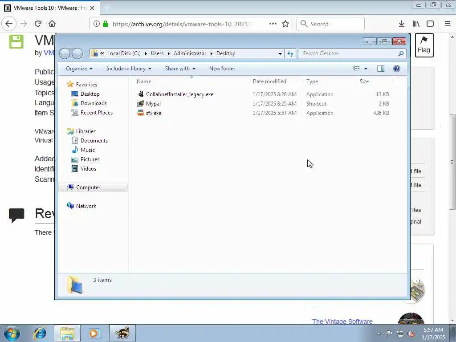Click New folder in Explorer toolbar
This screenshot has width=456, height=342.
pos(222,69)
